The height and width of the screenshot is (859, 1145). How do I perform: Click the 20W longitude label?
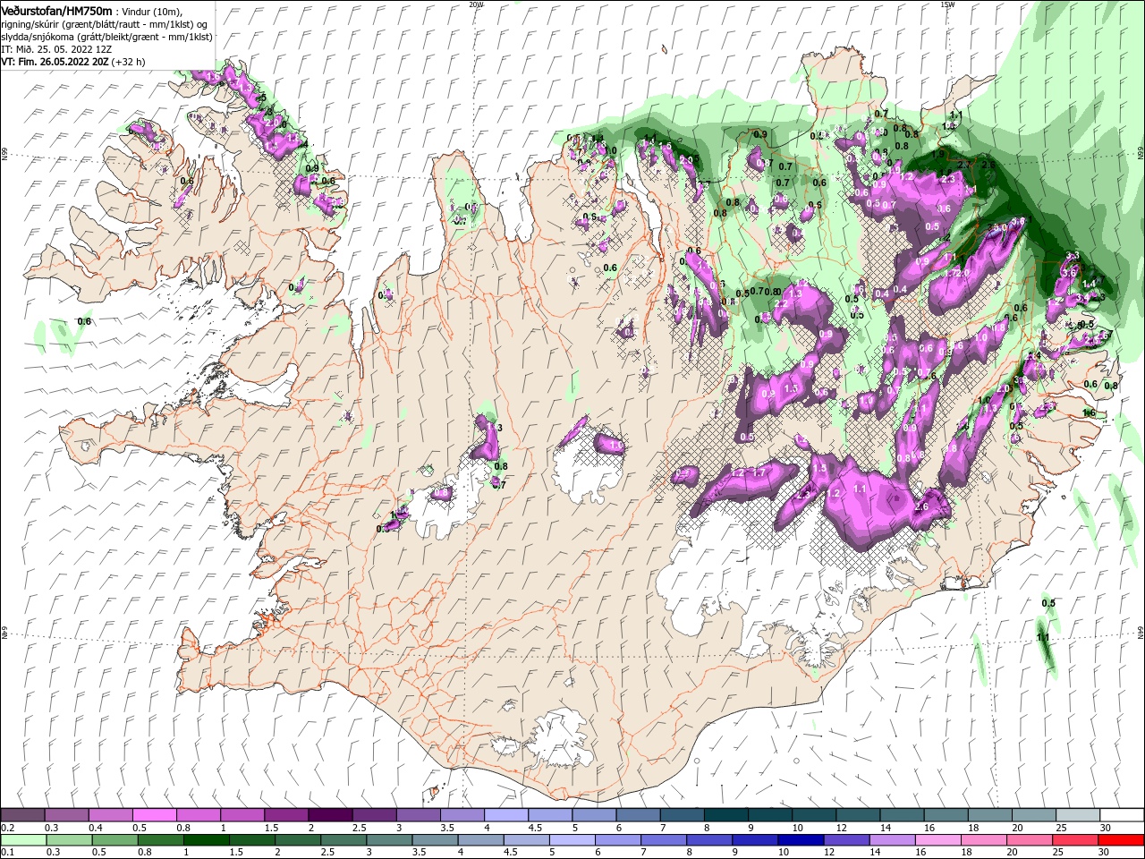476,4
